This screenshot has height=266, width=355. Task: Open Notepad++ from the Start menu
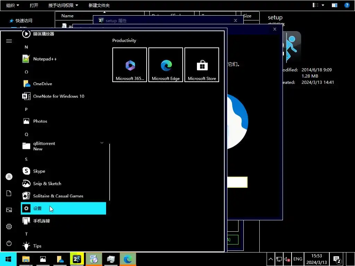63,59
